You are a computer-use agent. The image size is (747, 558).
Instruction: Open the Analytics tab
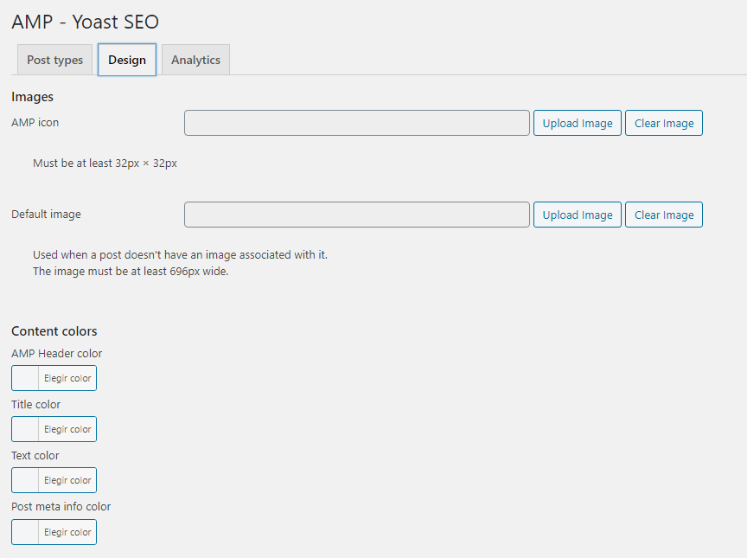(195, 60)
